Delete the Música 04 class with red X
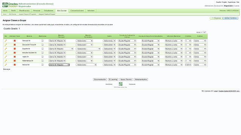The image size is (241, 135). [x=15, y=65]
